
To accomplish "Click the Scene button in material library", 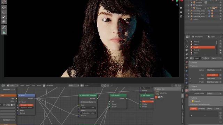I will [193, 109].
